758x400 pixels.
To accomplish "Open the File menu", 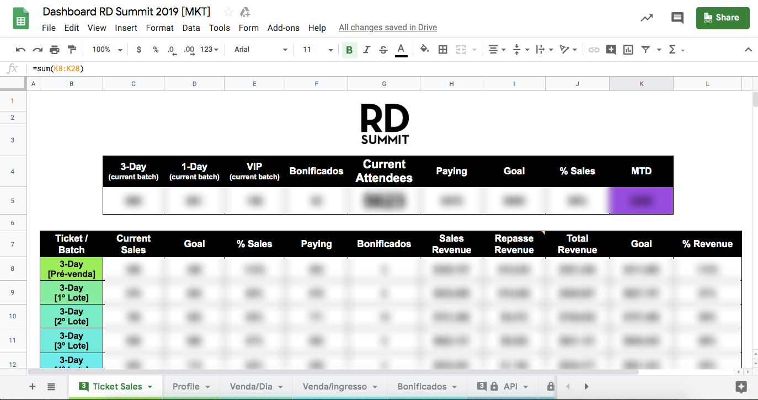I will coord(49,28).
